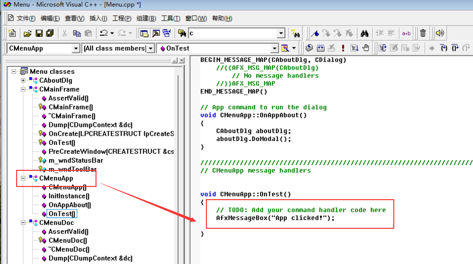Screen dimensions: 473x264
Task: Open the WizardBar actions dropdown arrow
Action: coord(294,49)
